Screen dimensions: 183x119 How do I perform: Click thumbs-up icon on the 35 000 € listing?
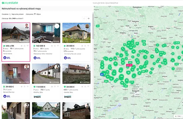pos(85,46)
